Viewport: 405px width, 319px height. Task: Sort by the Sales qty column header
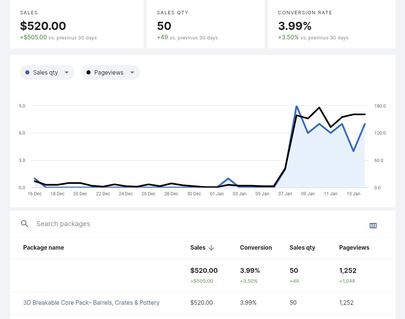[302, 247]
